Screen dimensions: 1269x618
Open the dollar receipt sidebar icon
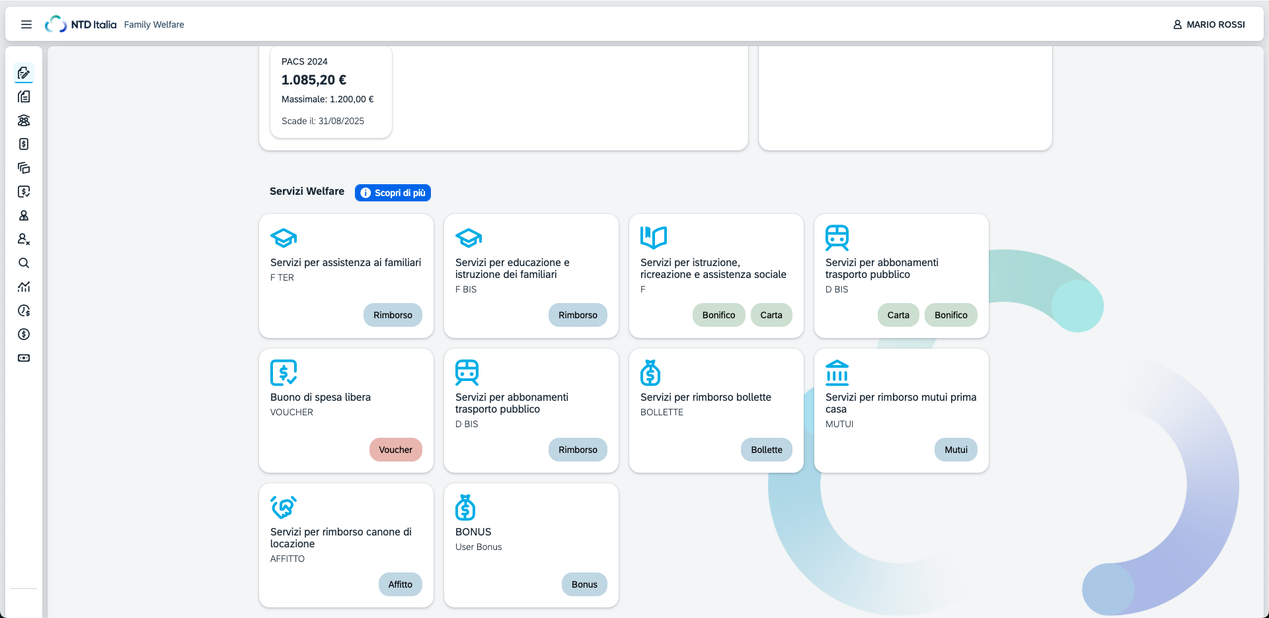[24, 144]
